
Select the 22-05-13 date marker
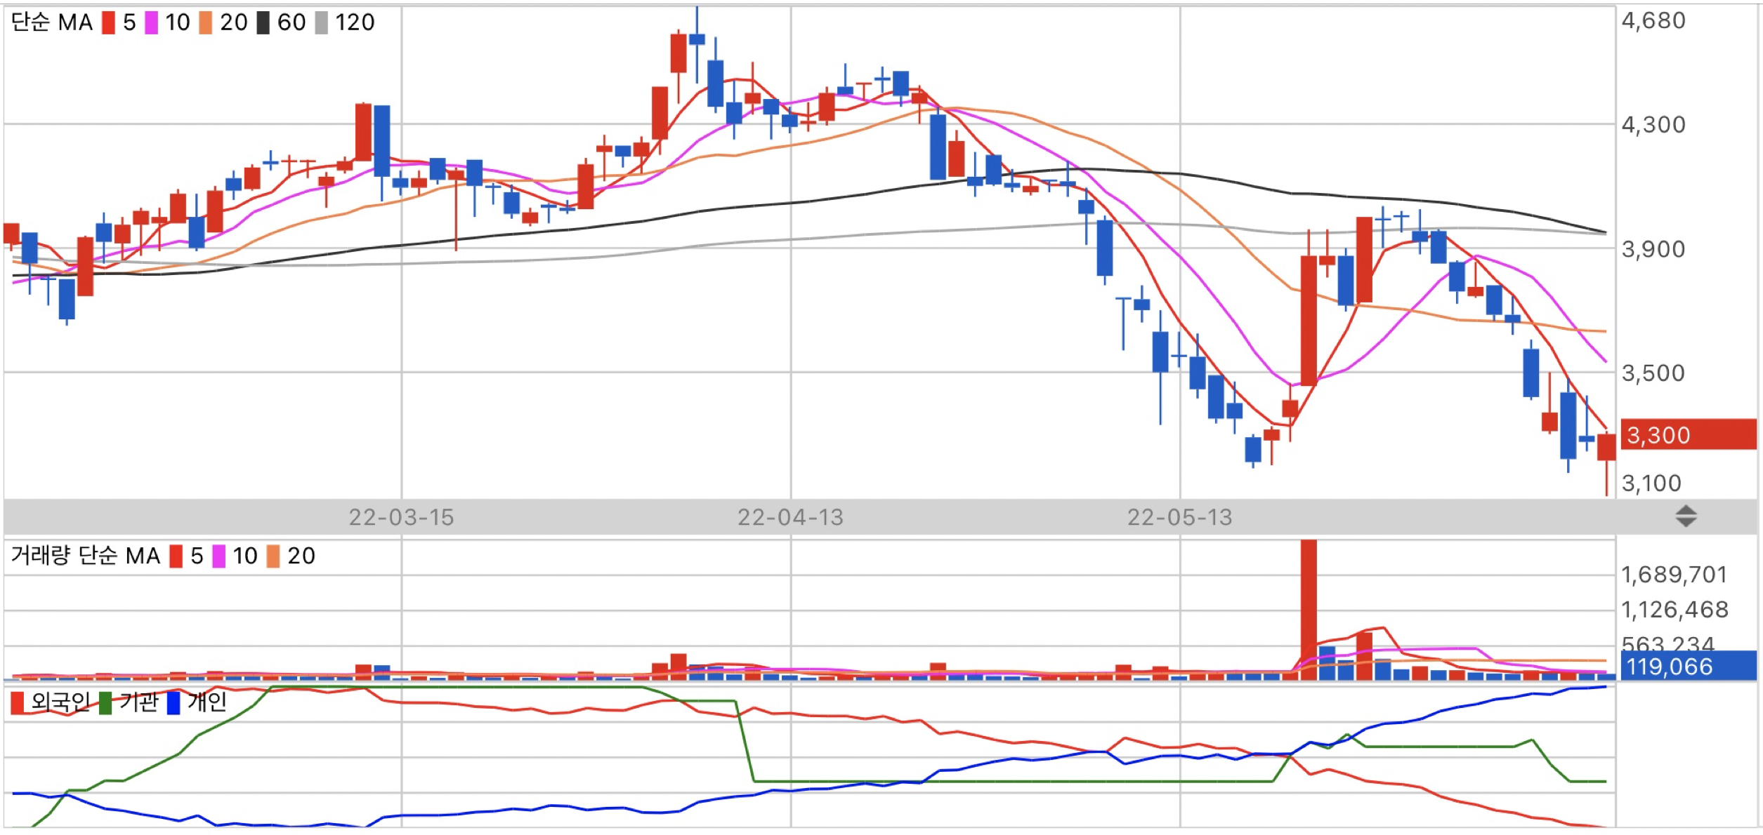1179,518
